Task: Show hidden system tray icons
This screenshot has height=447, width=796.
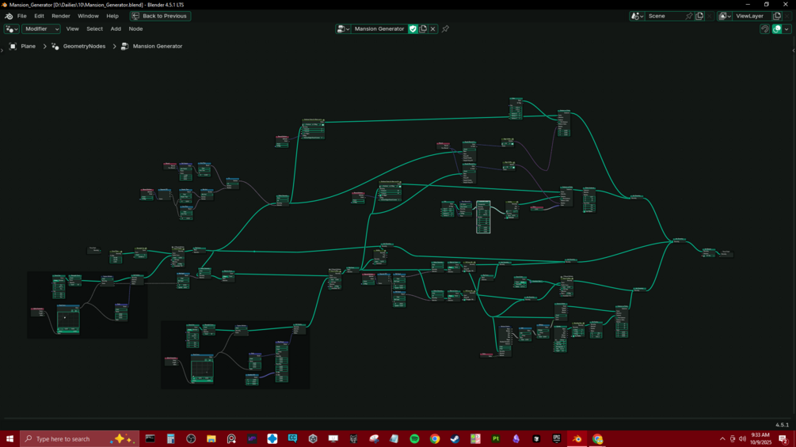Action: point(722,439)
